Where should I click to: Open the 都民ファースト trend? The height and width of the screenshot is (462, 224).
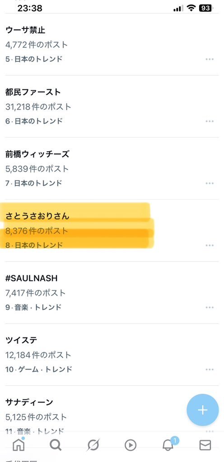coord(112,106)
